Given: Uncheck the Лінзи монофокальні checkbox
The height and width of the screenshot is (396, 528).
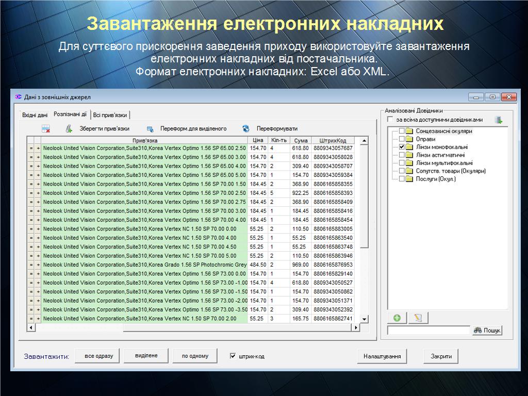Looking at the screenshot, I should [402, 147].
